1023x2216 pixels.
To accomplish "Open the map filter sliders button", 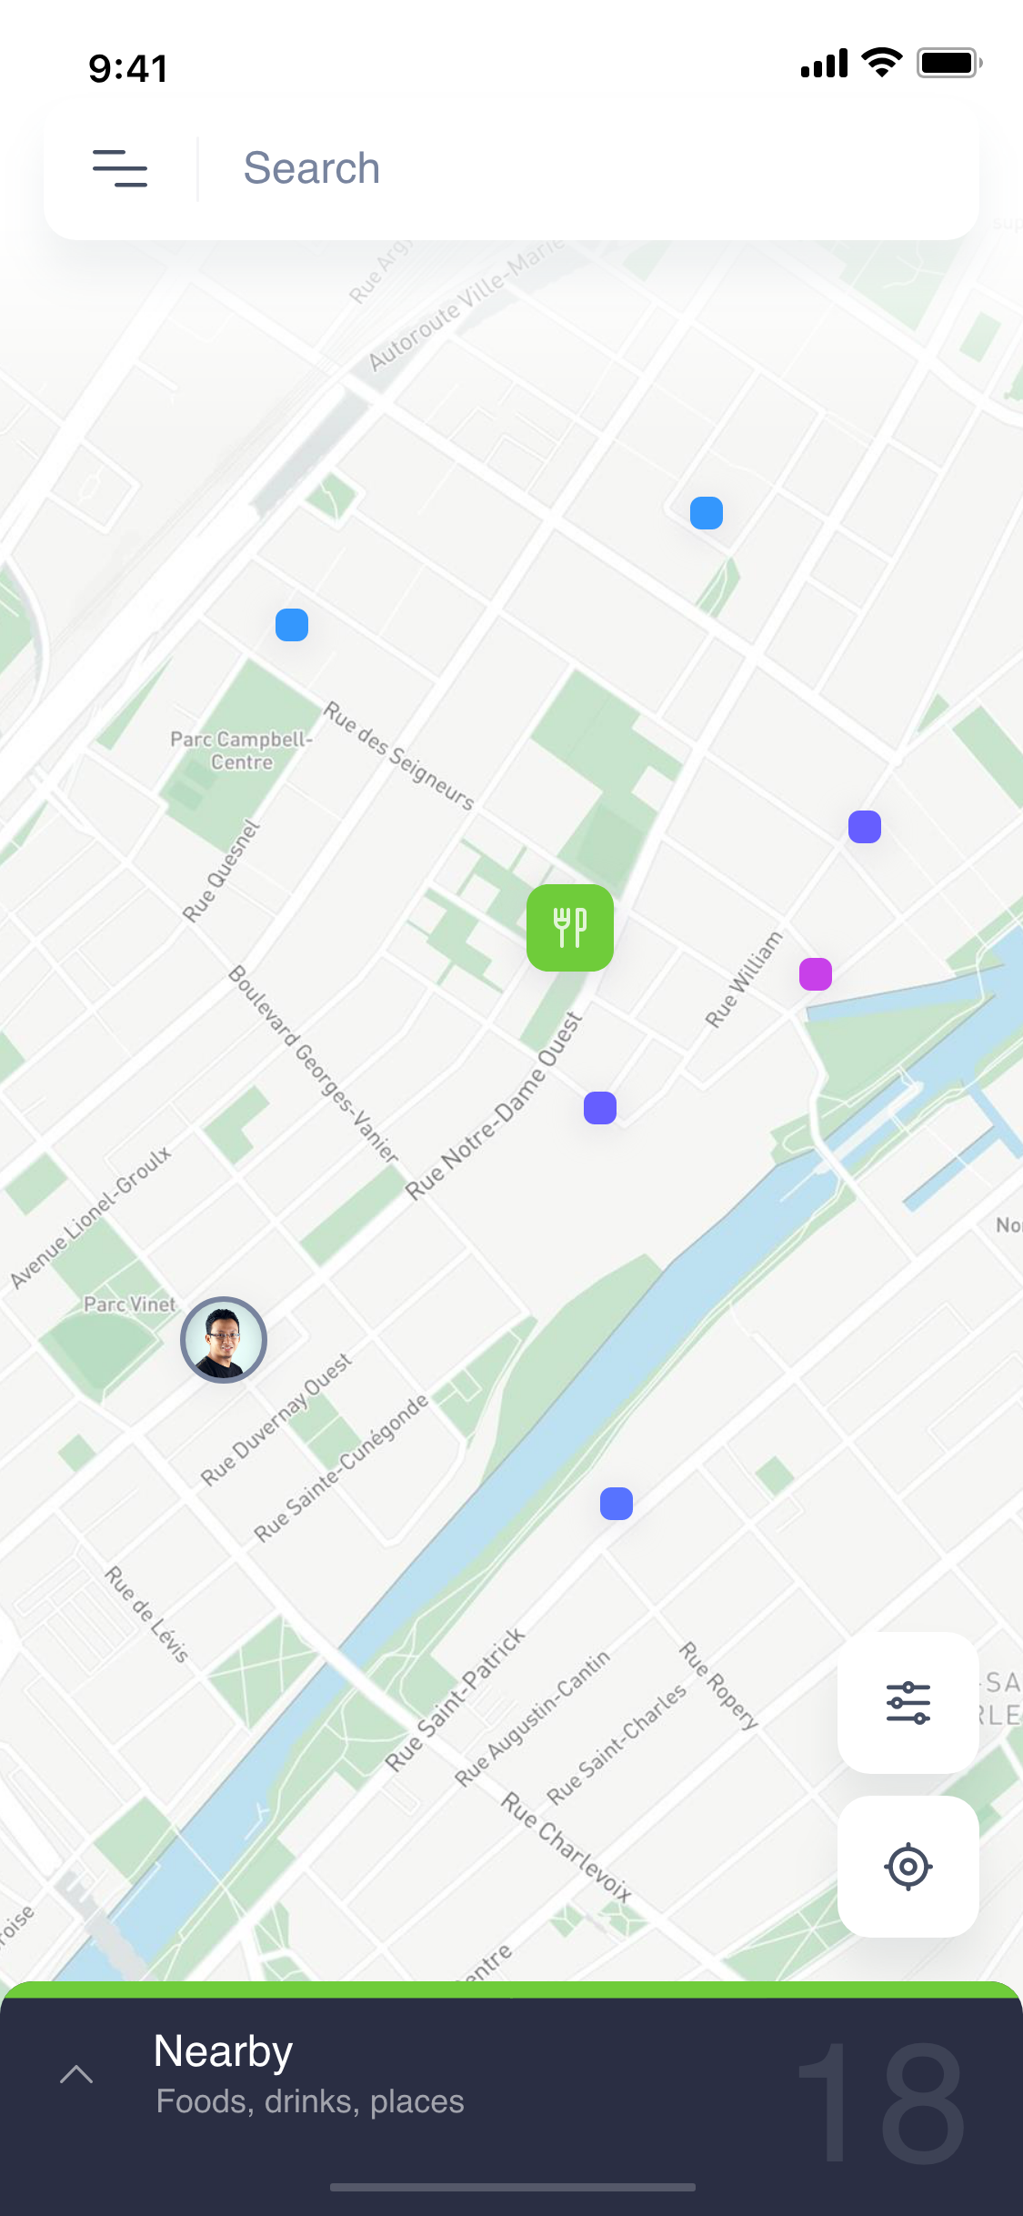I will point(908,1703).
